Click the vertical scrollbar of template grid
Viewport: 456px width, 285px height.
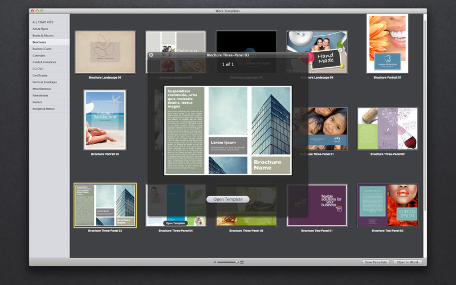[x=425, y=116]
